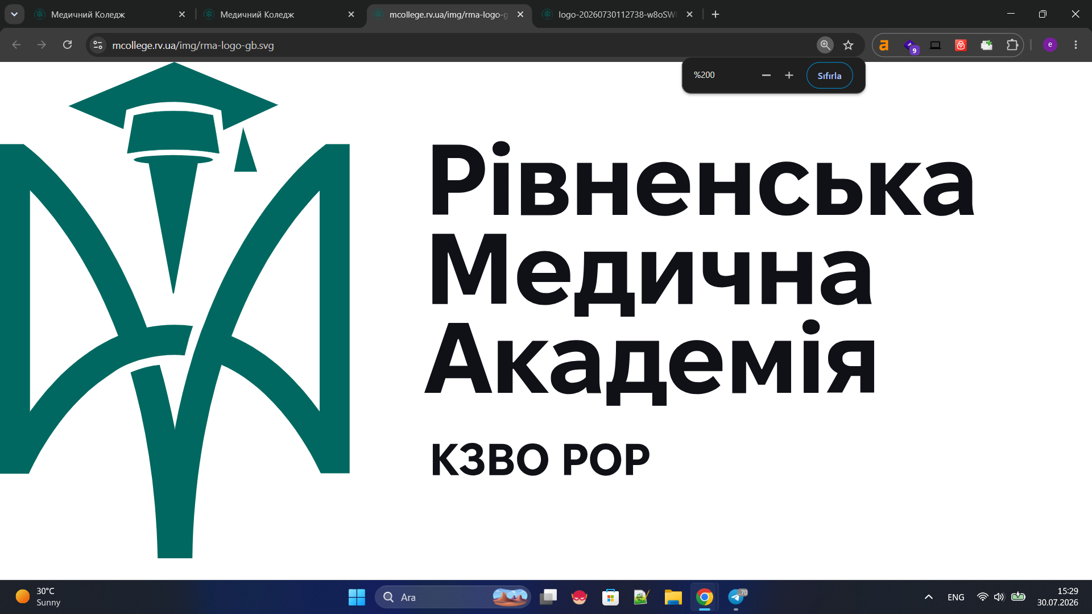Open the orange 'a' extension

[884, 45]
